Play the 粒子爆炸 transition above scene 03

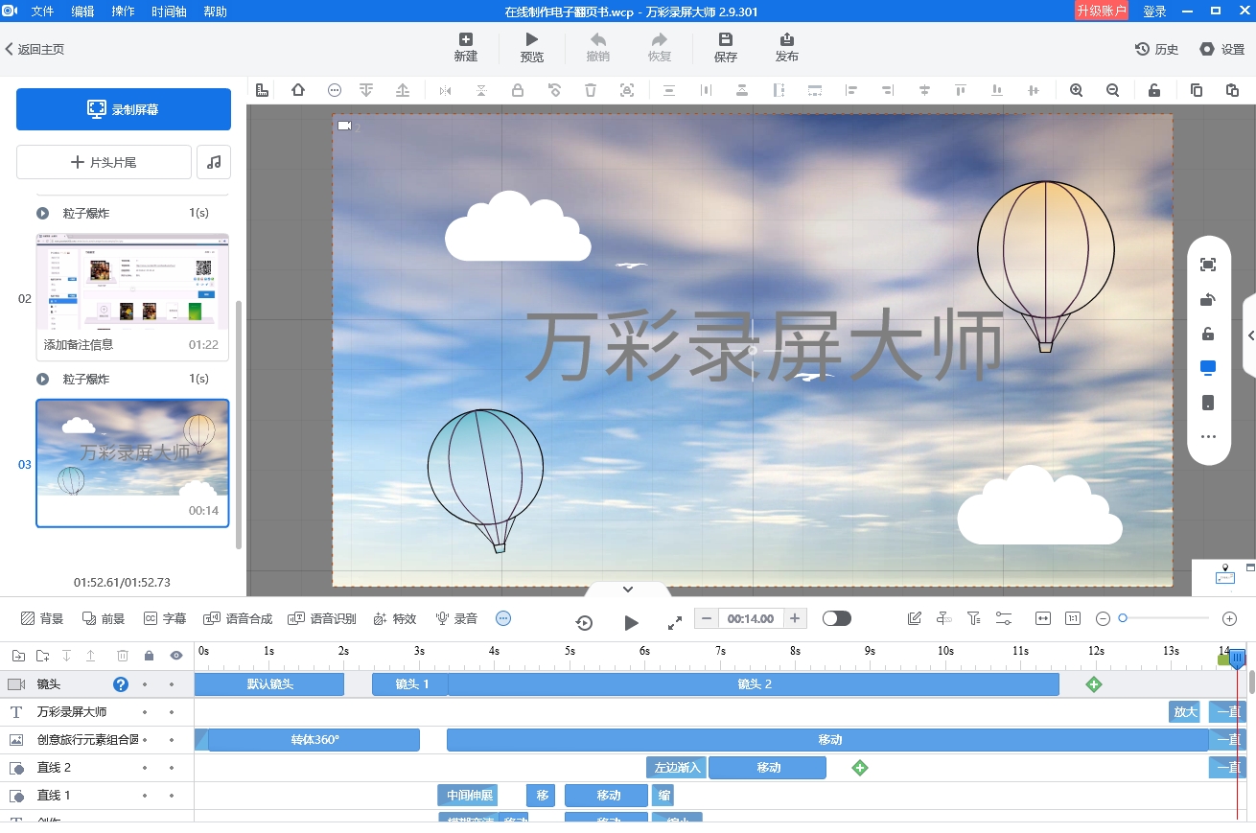[42, 379]
